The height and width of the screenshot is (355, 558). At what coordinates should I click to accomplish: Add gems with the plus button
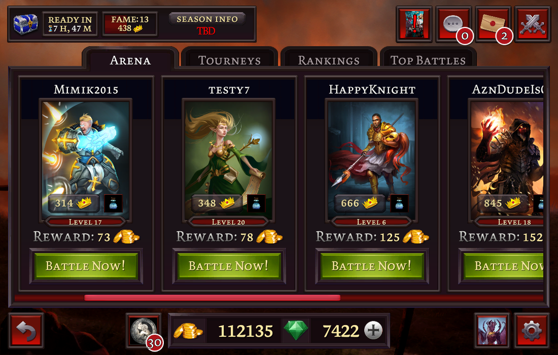373,331
